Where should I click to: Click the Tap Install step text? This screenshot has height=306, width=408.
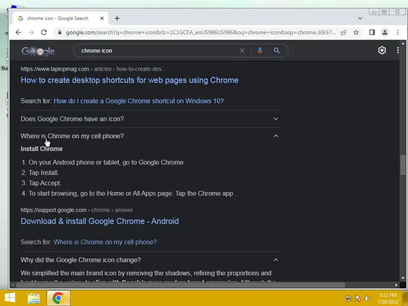click(x=44, y=173)
